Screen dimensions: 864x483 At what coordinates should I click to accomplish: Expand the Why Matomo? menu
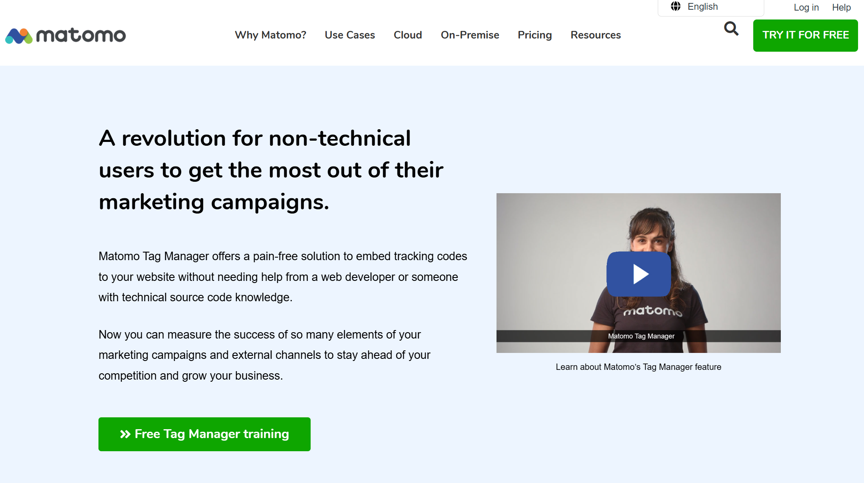click(x=270, y=35)
